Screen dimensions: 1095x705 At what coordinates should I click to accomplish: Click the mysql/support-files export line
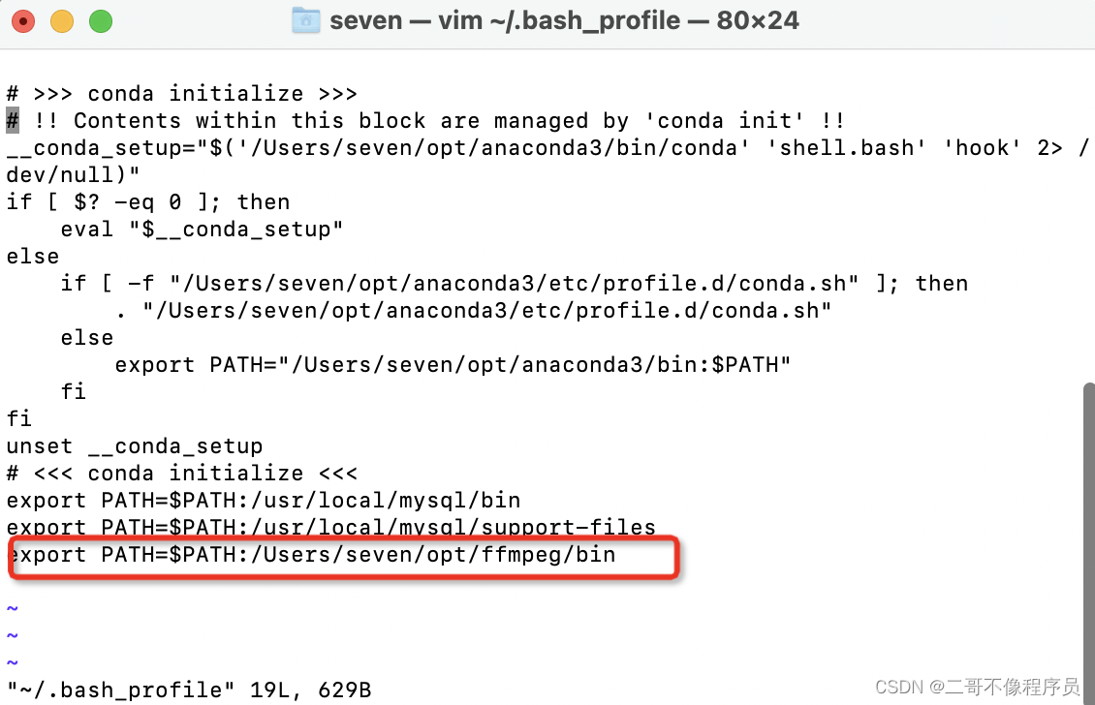click(330, 528)
